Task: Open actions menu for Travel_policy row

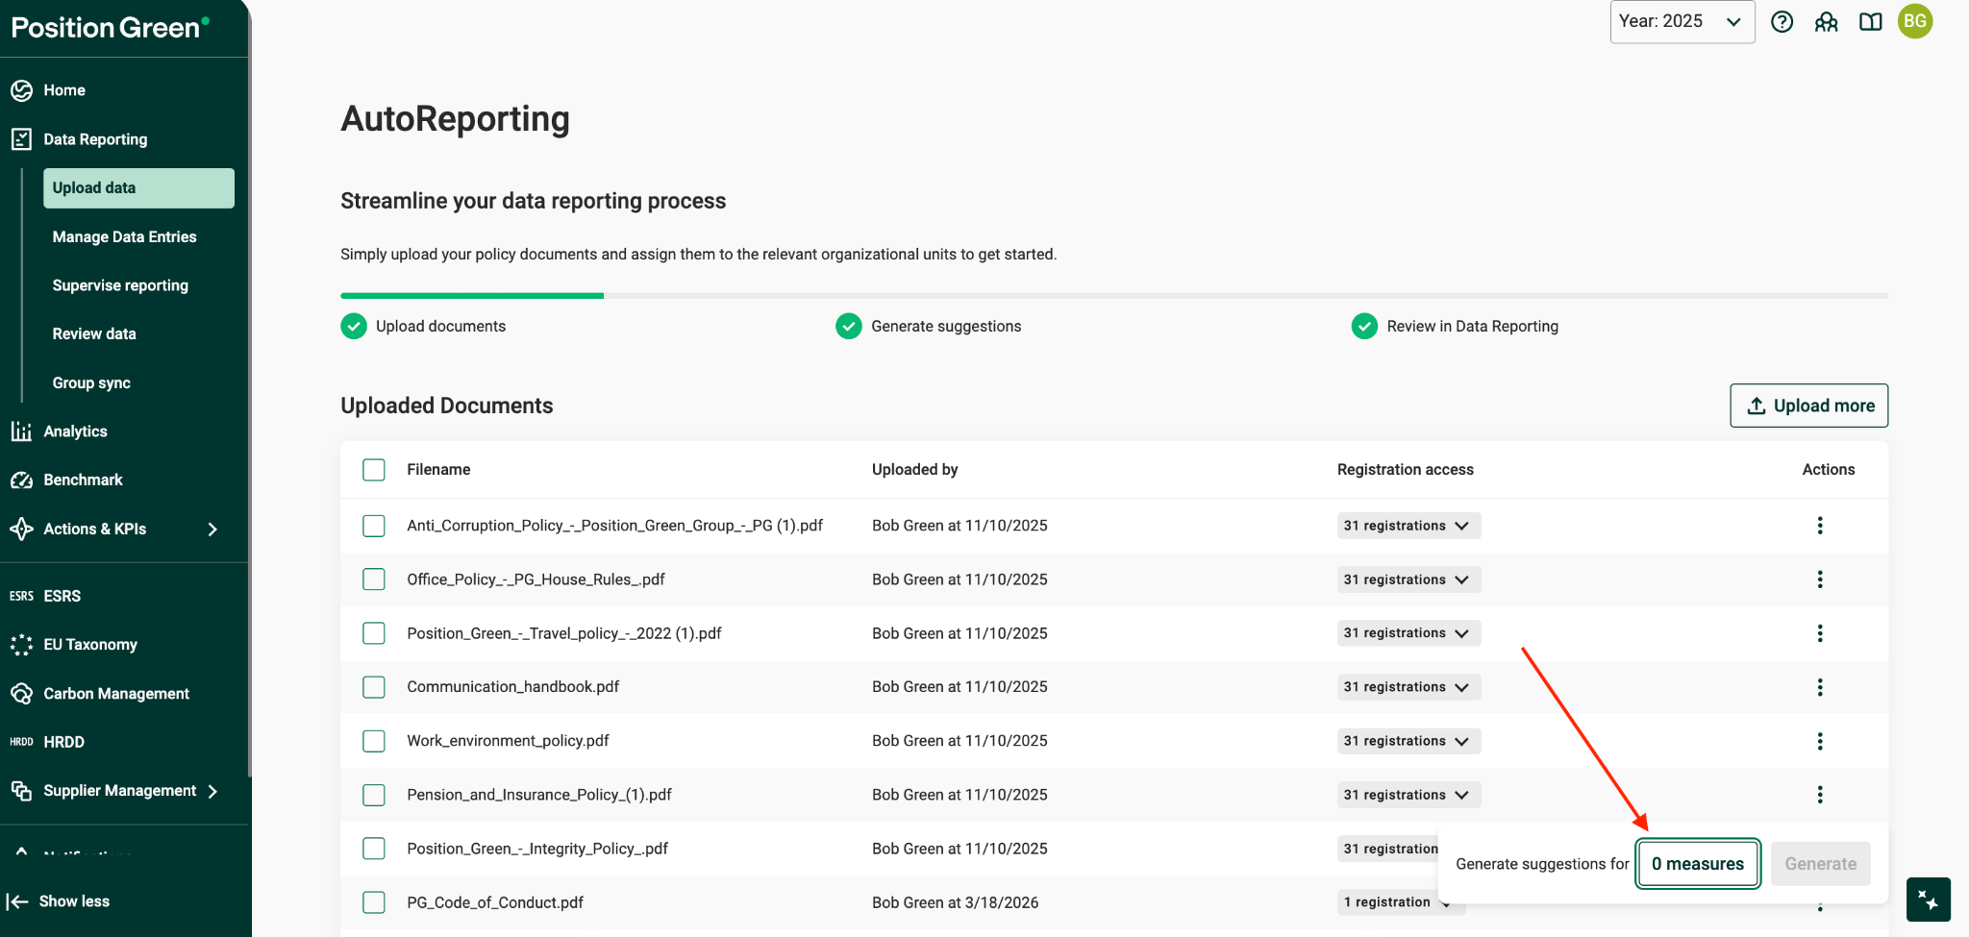Action: [1819, 633]
